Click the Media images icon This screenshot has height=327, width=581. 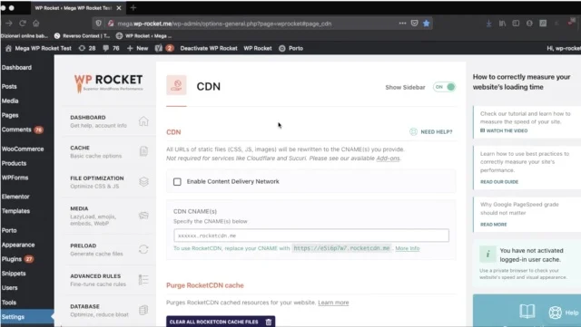point(143,216)
